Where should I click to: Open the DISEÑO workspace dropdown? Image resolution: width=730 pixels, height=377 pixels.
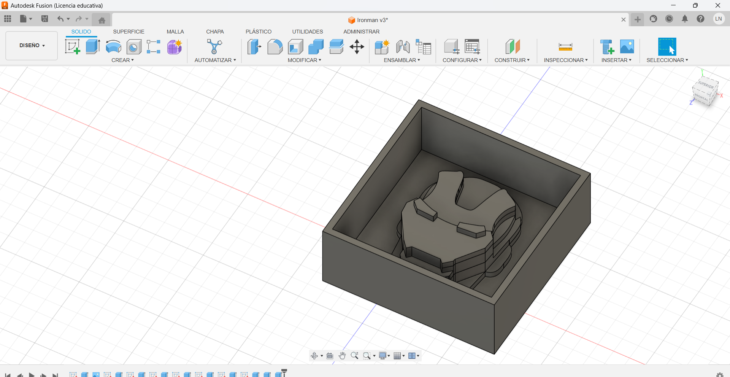[32, 46]
